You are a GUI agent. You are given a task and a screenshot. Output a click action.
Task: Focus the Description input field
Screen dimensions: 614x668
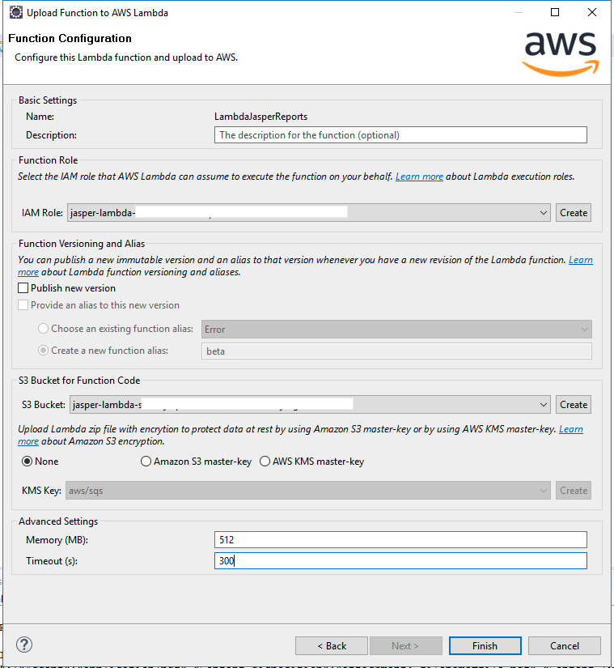point(400,135)
